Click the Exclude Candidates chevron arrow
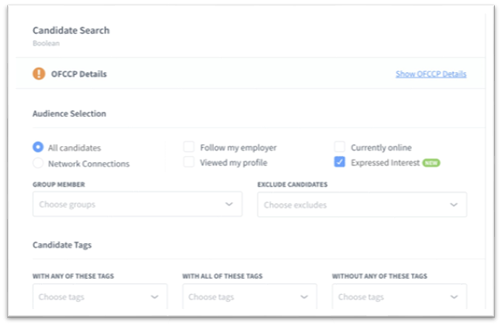502x326 pixels. [x=454, y=205]
